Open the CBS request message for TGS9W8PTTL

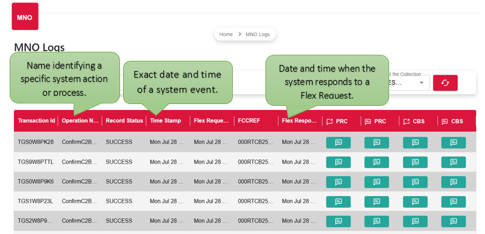[415, 162]
